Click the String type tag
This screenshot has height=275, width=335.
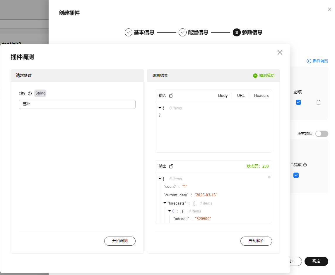tap(40, 93)
